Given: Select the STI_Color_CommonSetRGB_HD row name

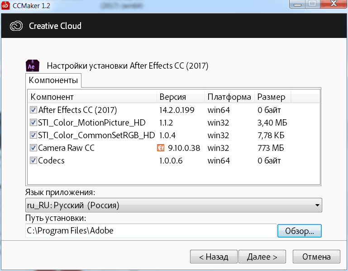Looking at the screenshot, I should coord(96,135).
